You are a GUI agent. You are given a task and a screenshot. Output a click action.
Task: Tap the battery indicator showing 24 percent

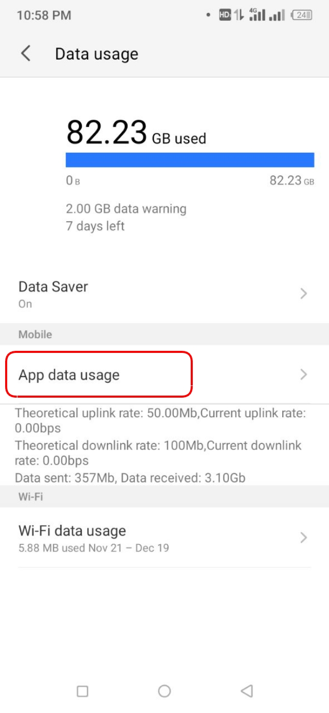point(301,15)
